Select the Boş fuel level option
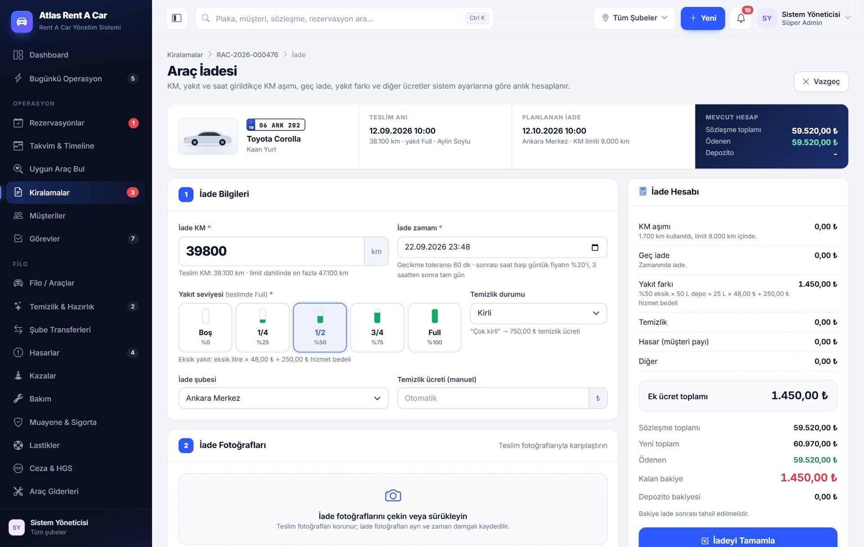Screen dimensions: 864x547 click(x=205, y=327)
